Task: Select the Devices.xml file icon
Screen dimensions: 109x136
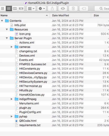Action: (16, 55)
